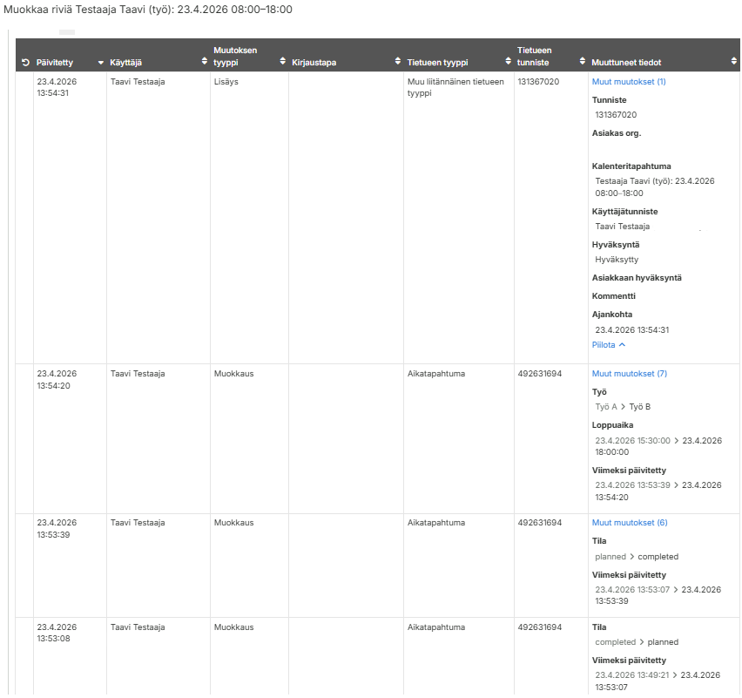Click sort arrows on Tietueen tyyppi column

point(508,63)
